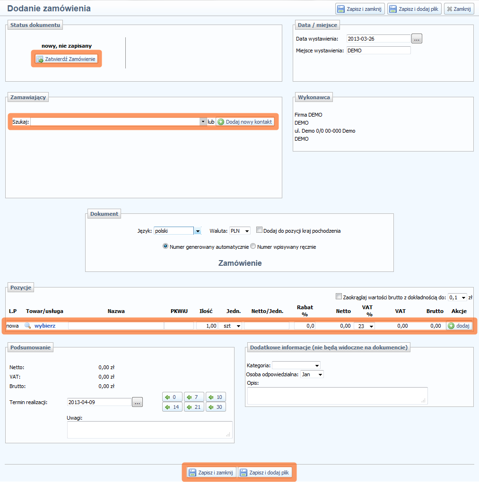Viewport: 479px width, 482px height.
Task: Enable Dodaj do pozycji kraj pochodzenia
Action: pos(259,230)
